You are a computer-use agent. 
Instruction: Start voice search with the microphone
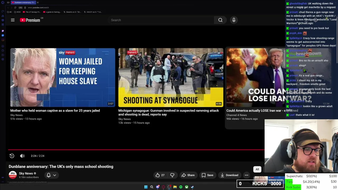234,20
